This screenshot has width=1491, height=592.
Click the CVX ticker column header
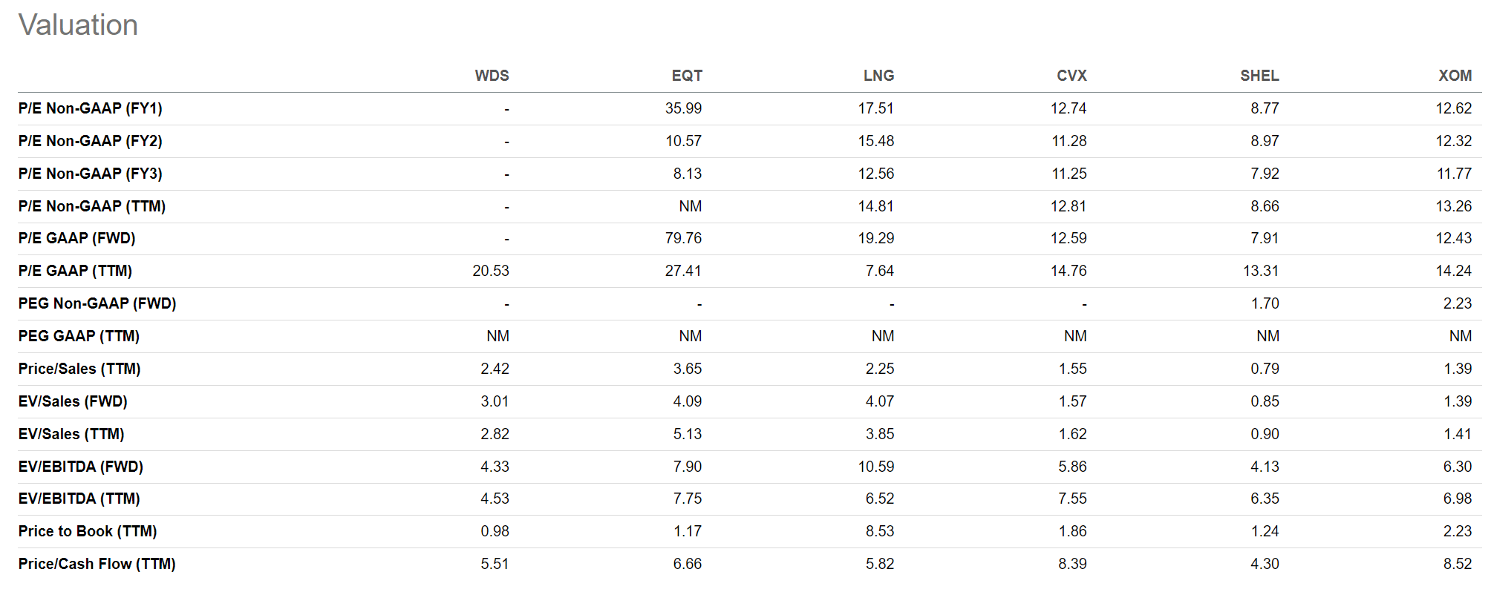1071,76
